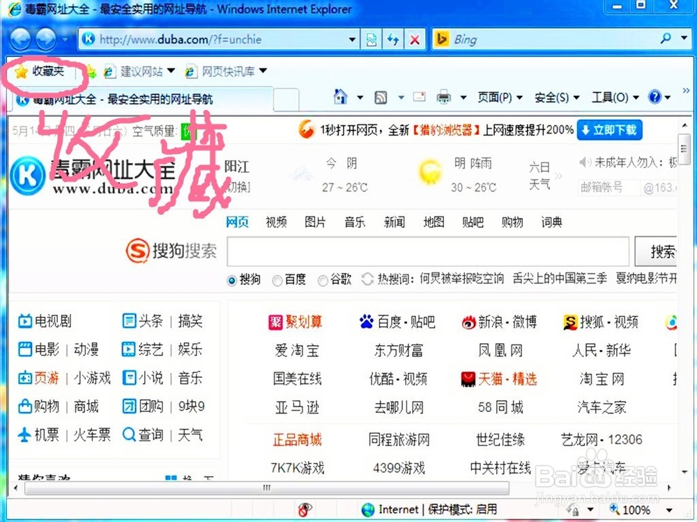
Task: Open the 凤凰网 link
Action: [500, 351]
